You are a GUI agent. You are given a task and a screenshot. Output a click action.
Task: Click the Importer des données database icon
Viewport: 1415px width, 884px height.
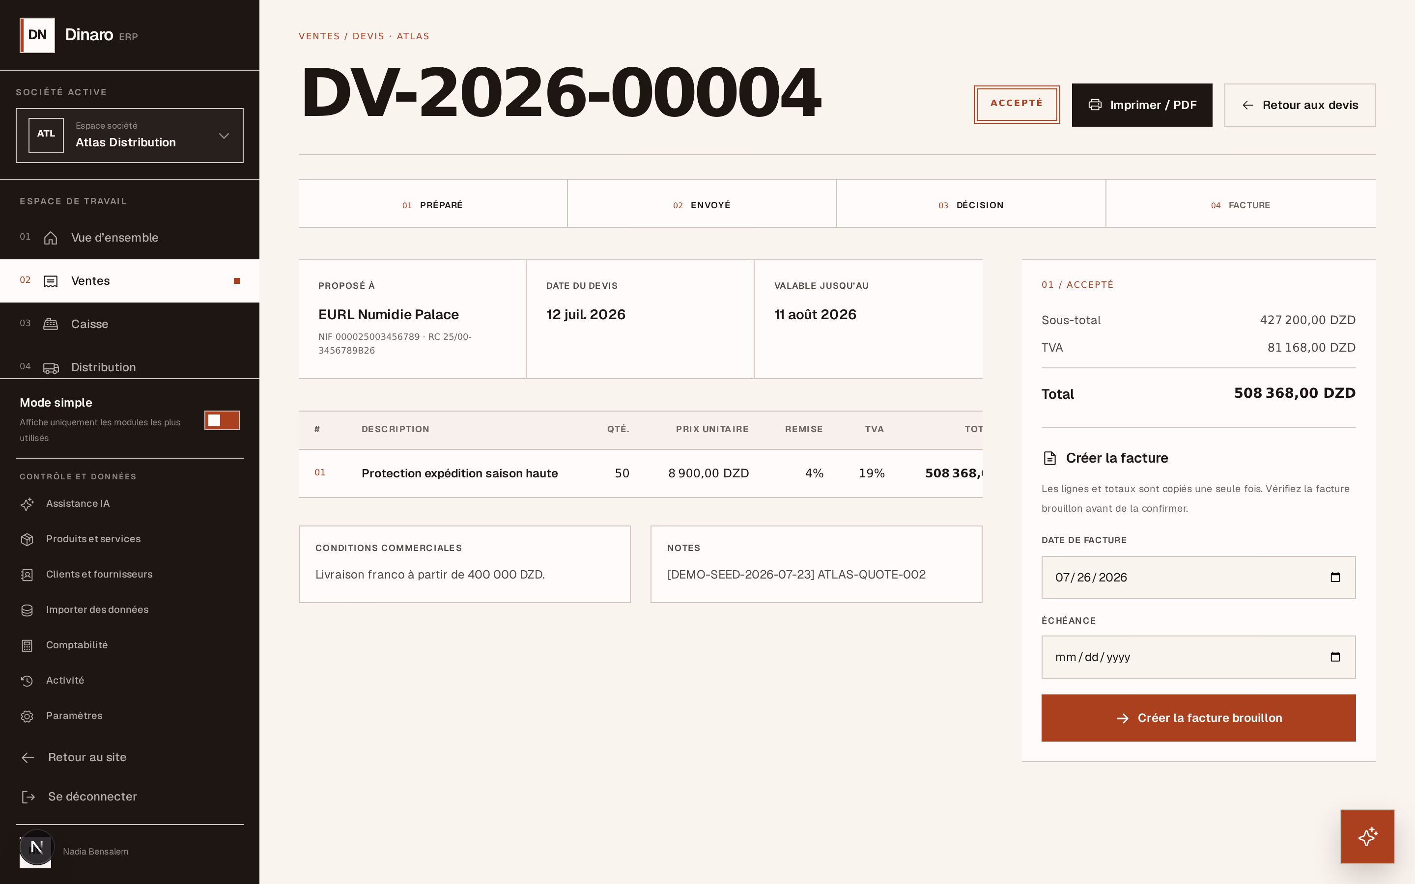click(x=27, y=610)
